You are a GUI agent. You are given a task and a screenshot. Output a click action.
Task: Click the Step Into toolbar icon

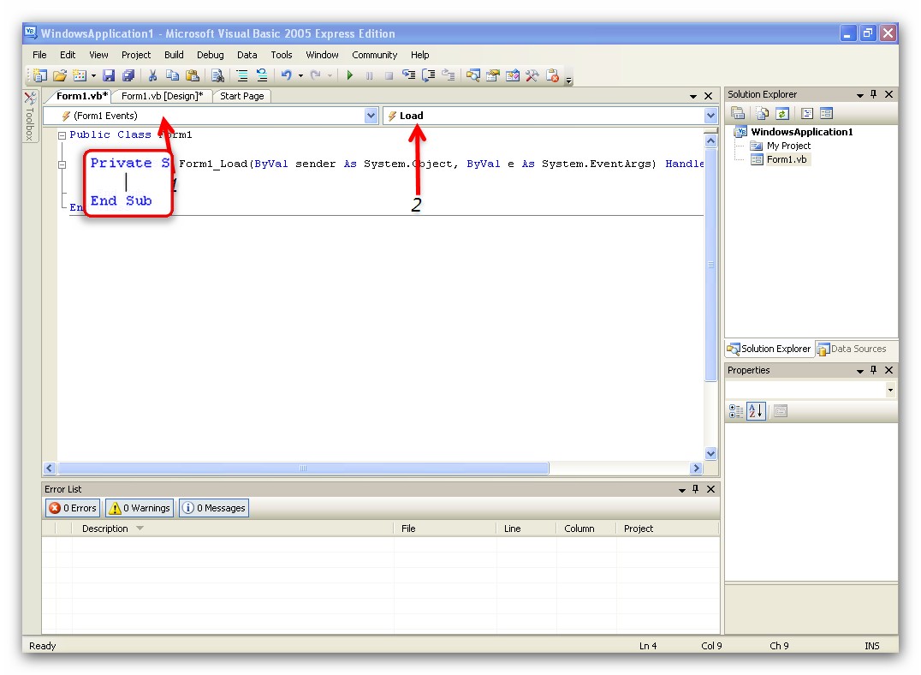[408, 75]
